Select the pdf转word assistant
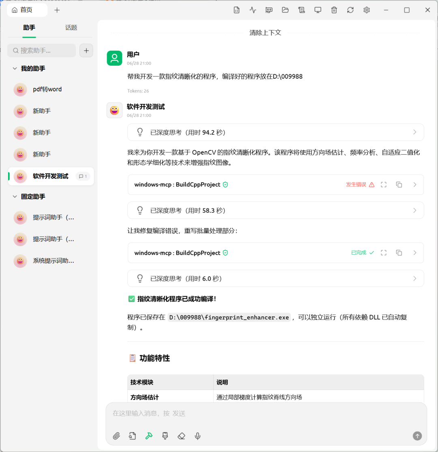 tap(51, 89)
